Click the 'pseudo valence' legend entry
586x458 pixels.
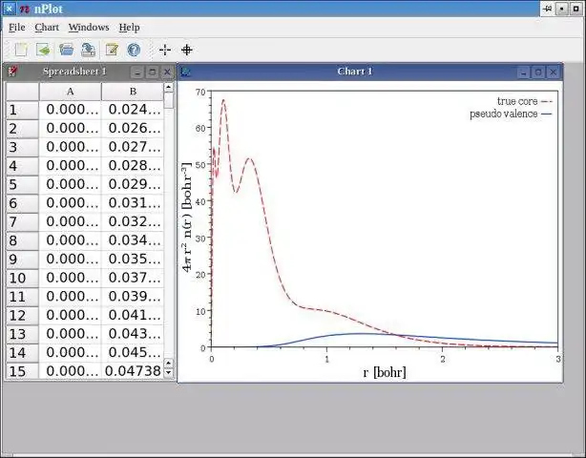pyautogui.click(x=511, y=114)
